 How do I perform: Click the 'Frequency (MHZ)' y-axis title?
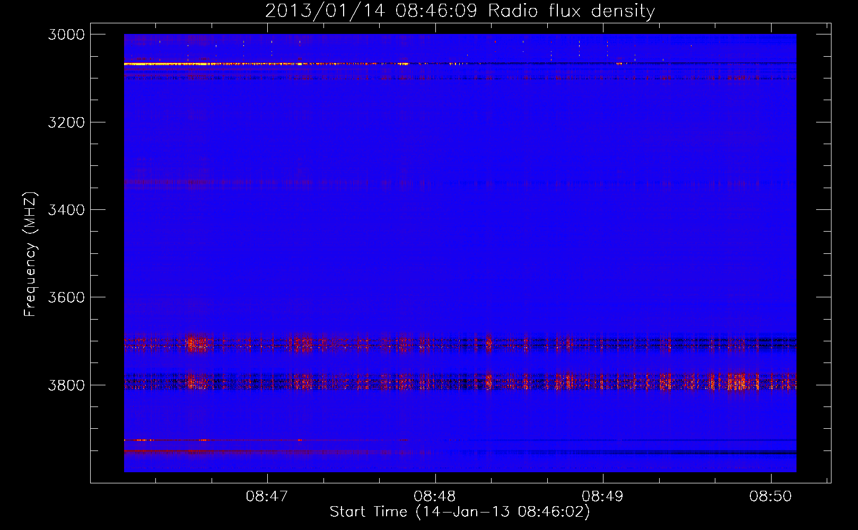30,254
